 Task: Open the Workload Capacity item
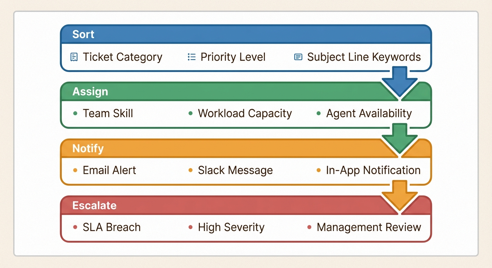[245, 113]
